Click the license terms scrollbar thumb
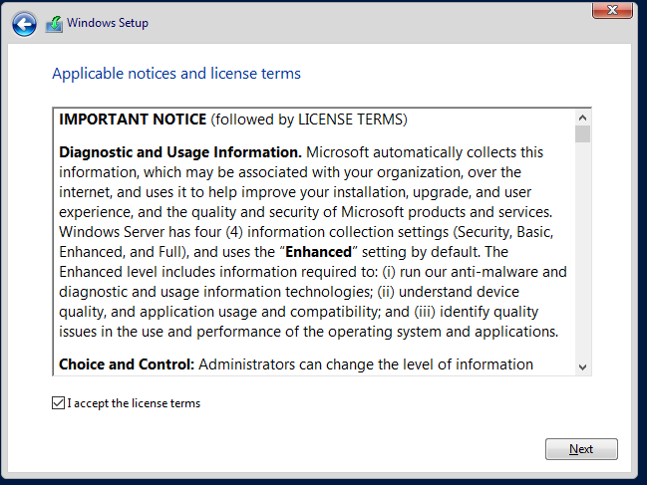 pyautogui.click(x=582, y=133)
